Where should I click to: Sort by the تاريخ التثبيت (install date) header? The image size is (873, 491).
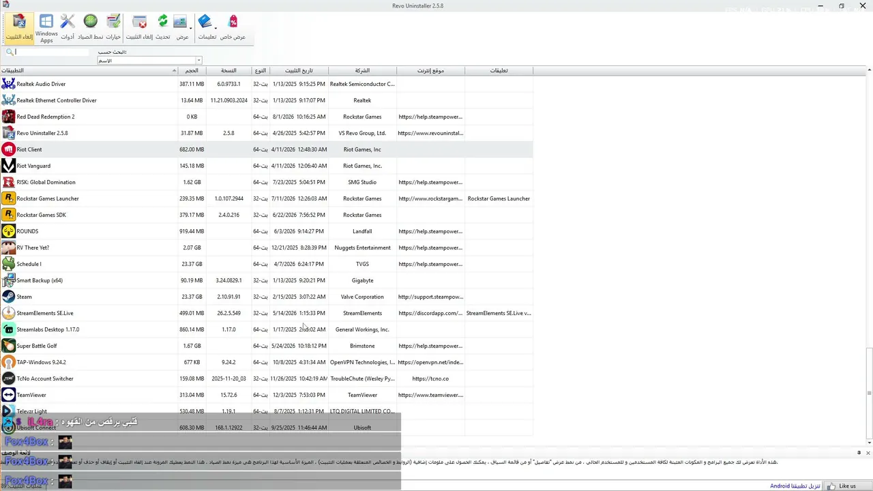(299, 70)
